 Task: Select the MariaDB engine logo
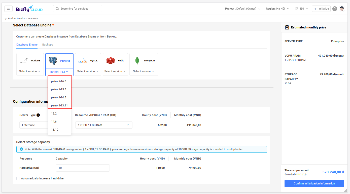click(x=24, y=61)
